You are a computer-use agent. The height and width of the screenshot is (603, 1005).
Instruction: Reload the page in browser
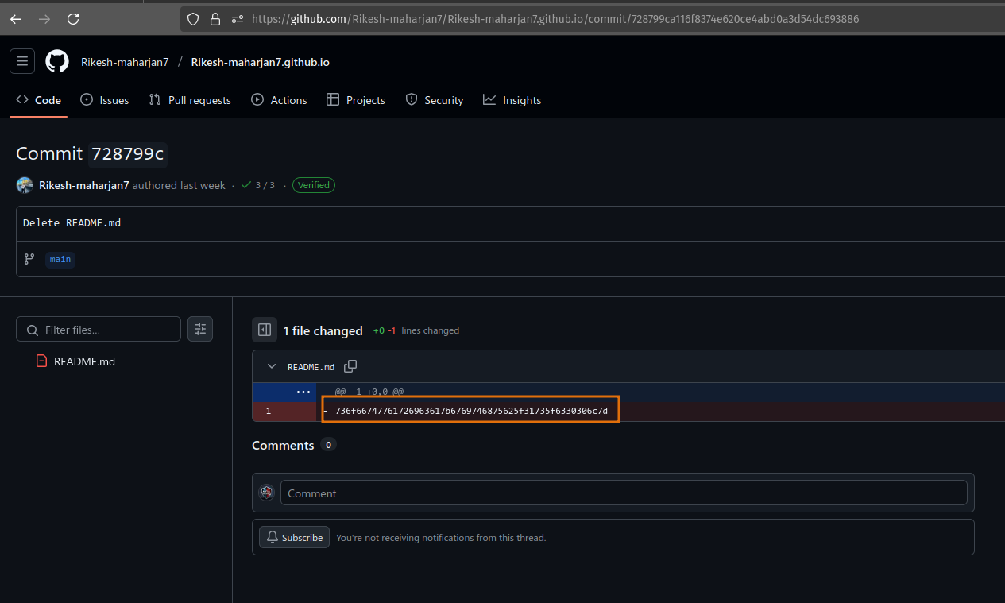73,19
